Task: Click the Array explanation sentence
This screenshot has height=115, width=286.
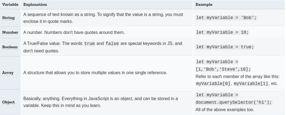Action: [x=95, y=73]
